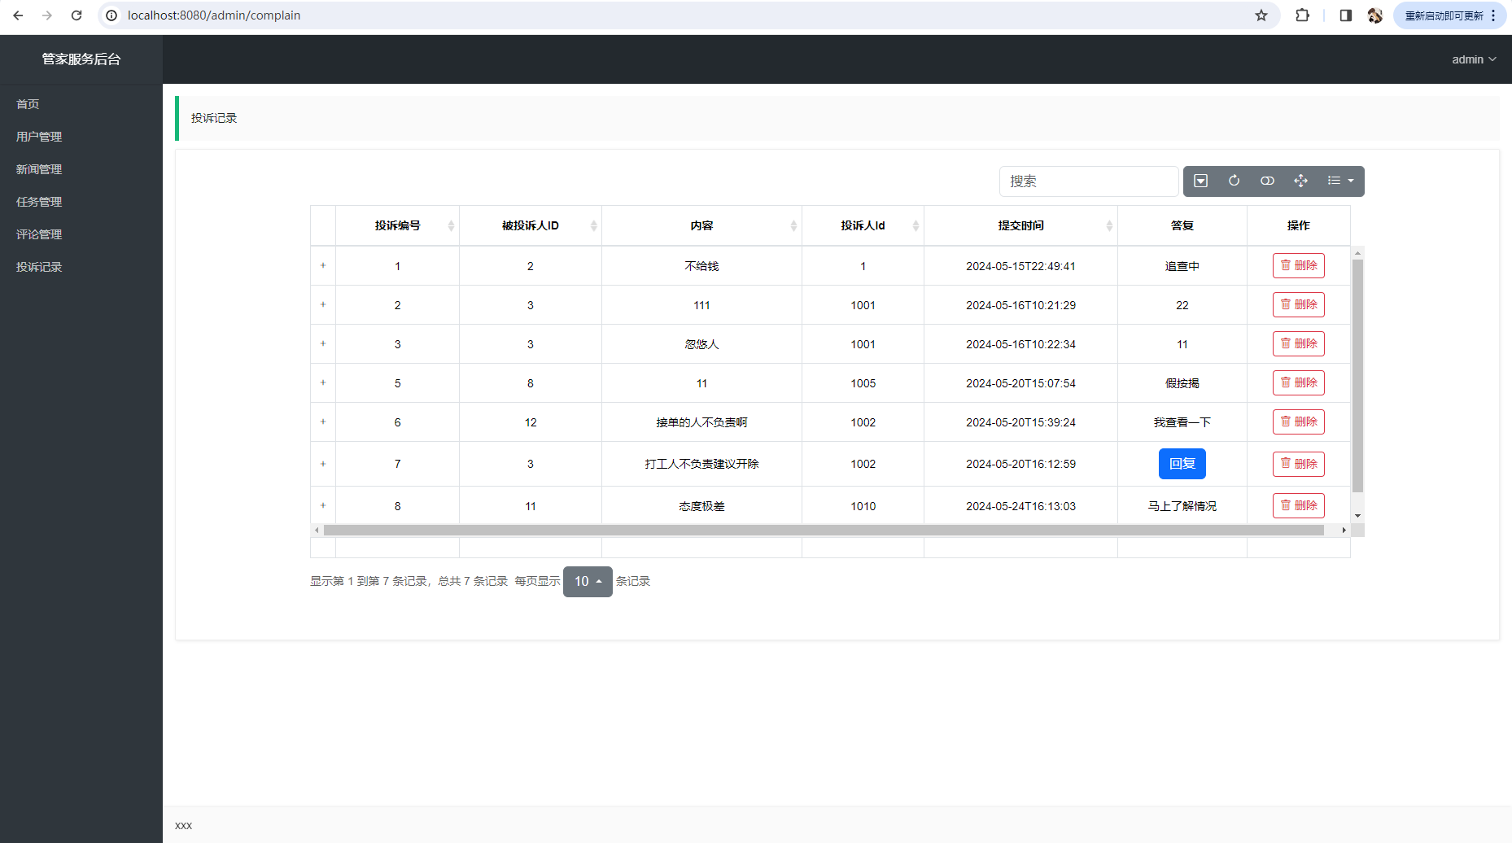
Task: Sort table by 提交时间 column
Action: point(1020,225)
